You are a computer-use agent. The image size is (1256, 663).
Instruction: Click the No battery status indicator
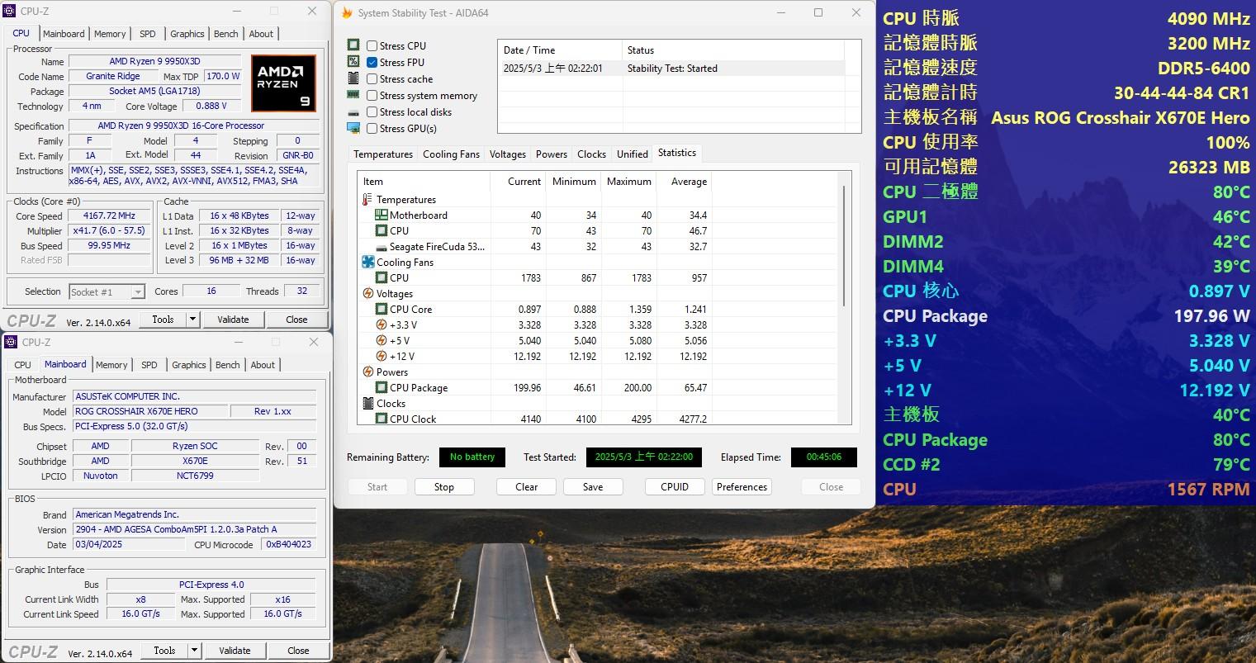coord(472,457)
